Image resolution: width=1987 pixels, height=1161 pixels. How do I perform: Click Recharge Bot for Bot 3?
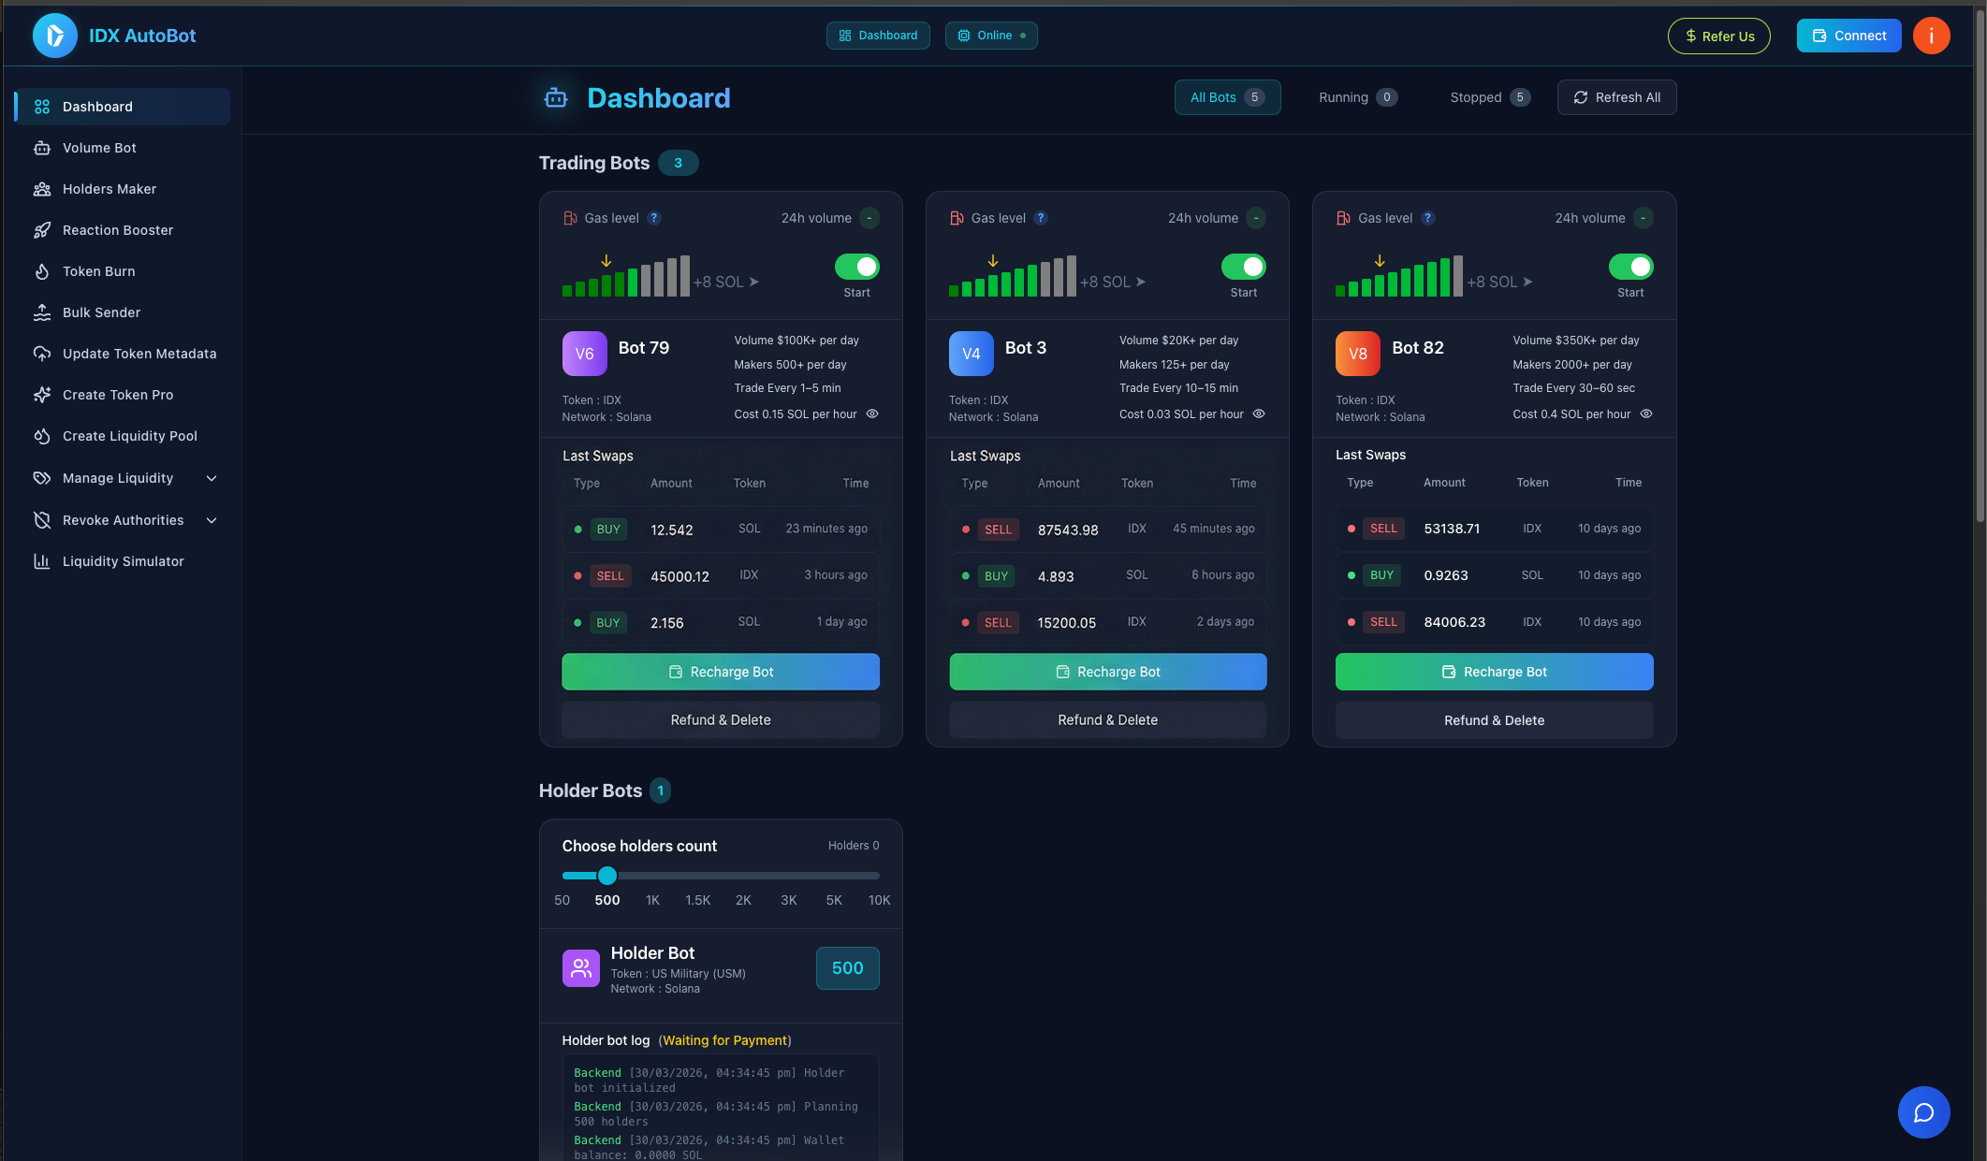point(1107,672)
